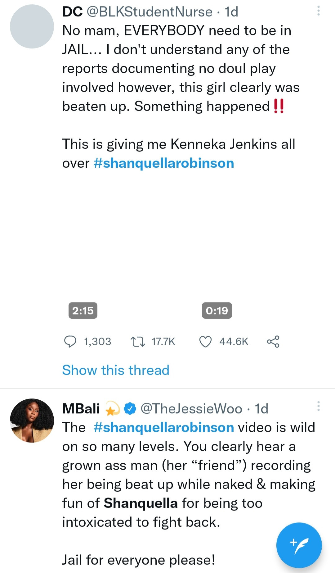This screenshot has height=573, width=335.
Task: Open @TheJessieWoo profile handle
Action: click(191, 409)
